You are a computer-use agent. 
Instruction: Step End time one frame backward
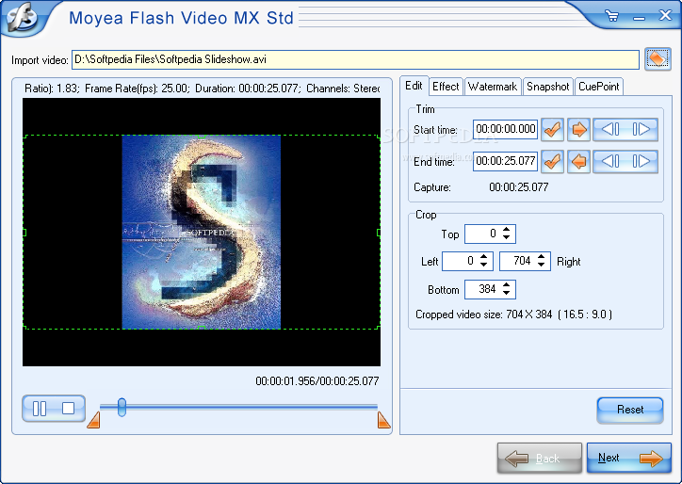(x=609, y=162)
